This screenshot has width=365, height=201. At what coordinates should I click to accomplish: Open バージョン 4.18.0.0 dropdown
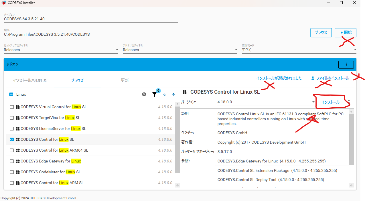[x=266, y=102]
